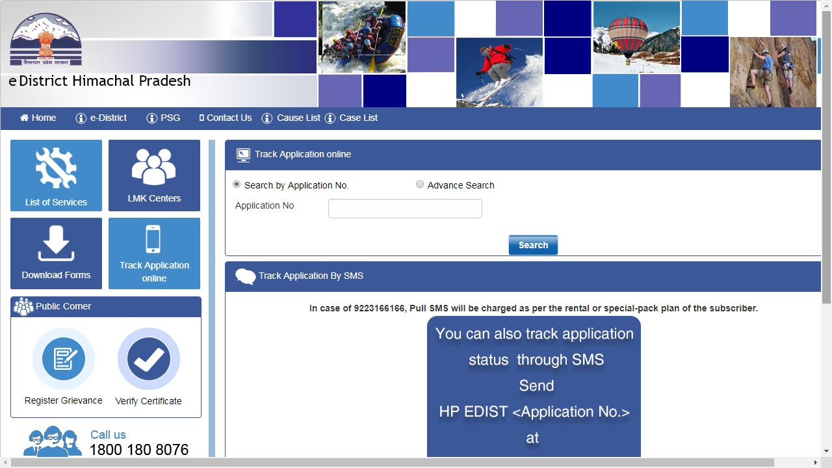The width and height of the screenshot is (832, 468).
Task: Select Search by Application No. radio button
Action: [x=237, y=185]
